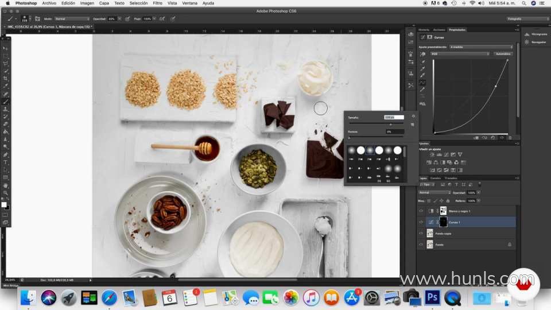551x310 pixels.
Task: Select the Crop tool
Action: pos(6,78)
